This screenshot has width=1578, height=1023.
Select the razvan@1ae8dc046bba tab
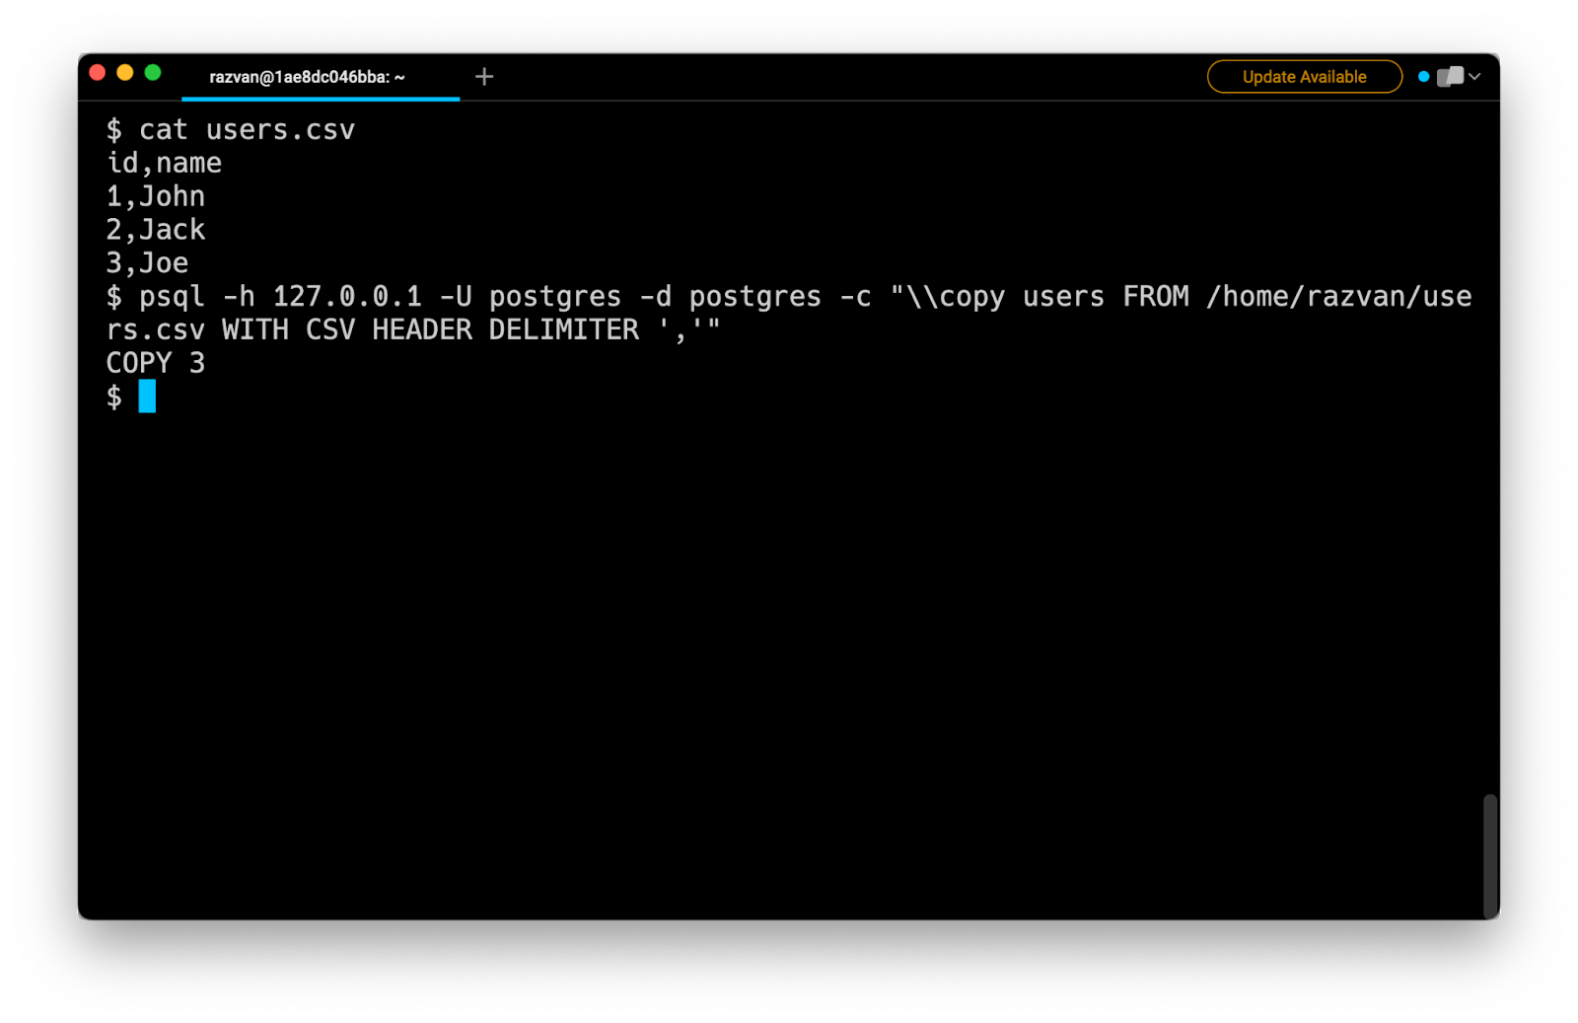[x=307, y=77]
